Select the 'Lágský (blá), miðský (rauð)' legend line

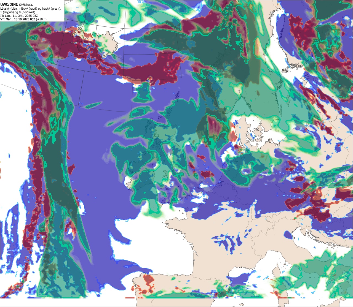31,9
